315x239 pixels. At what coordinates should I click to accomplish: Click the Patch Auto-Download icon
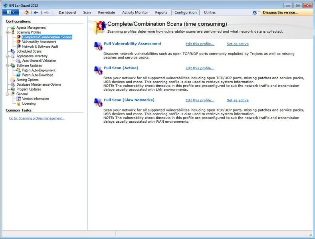[18, 75]
